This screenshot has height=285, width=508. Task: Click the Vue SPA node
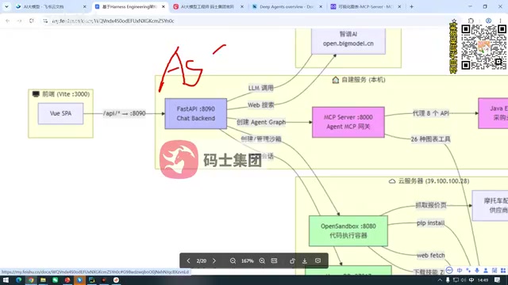pyautogui.click(x=60, y=113)
